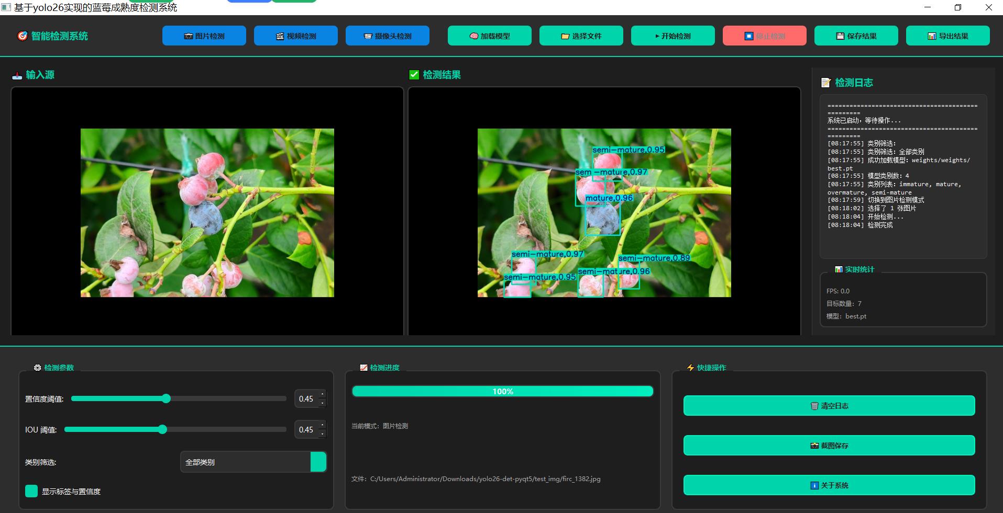Open 选择文件 folder file picker
Viewport: 1003px width, 513px height.
[x=581, y=36]
